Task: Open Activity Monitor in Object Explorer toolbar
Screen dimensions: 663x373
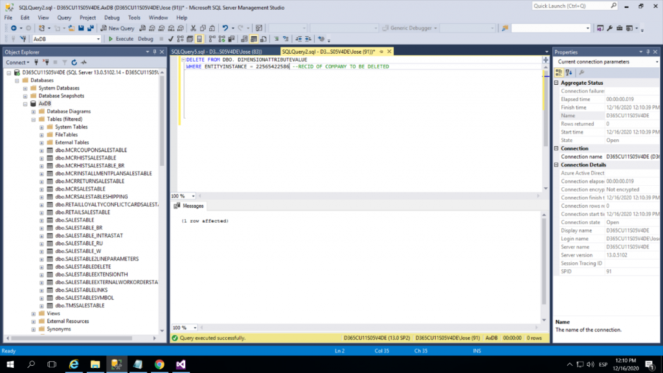Action: click(84, 62)
